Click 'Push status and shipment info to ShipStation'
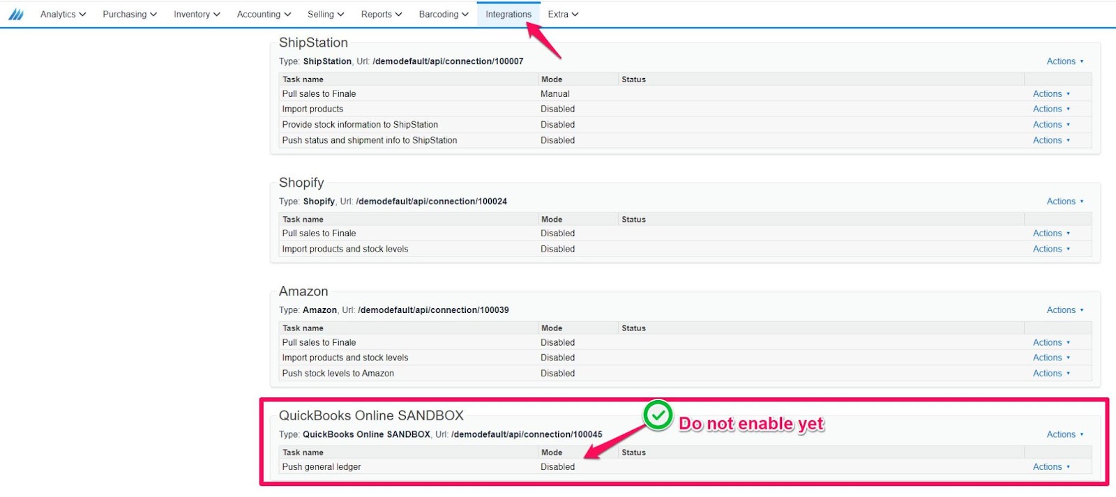This screenshot has width=1116, height=497. tap(370, 140)
